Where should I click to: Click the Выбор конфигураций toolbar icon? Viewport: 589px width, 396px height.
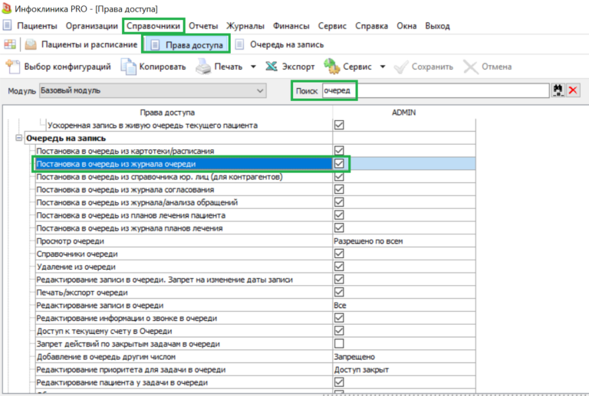point(13,67)
